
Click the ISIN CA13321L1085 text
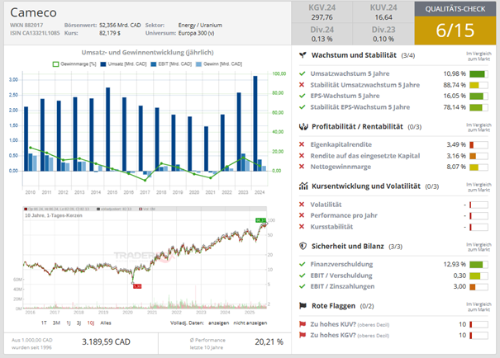pos(35,33)
